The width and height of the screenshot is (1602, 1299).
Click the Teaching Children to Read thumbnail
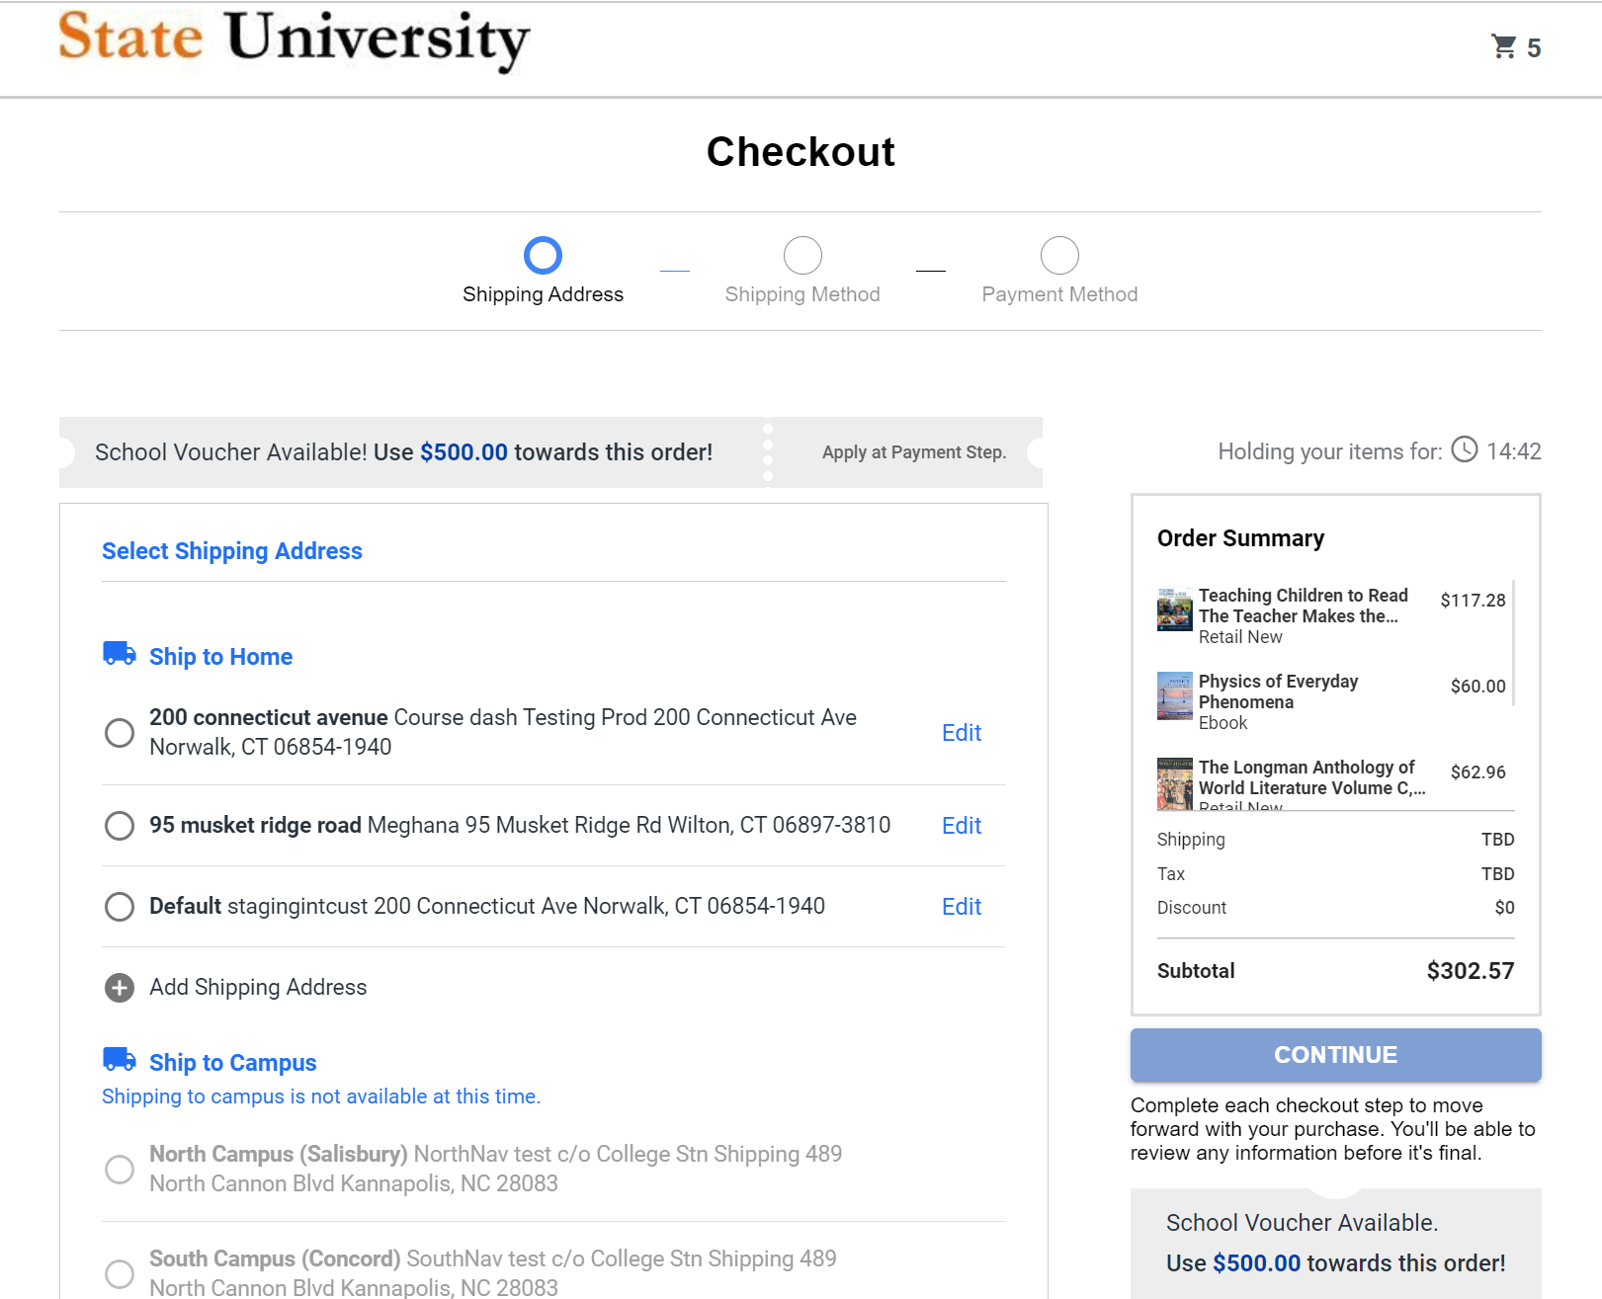pyautogui.click(x=1174, y=609)
